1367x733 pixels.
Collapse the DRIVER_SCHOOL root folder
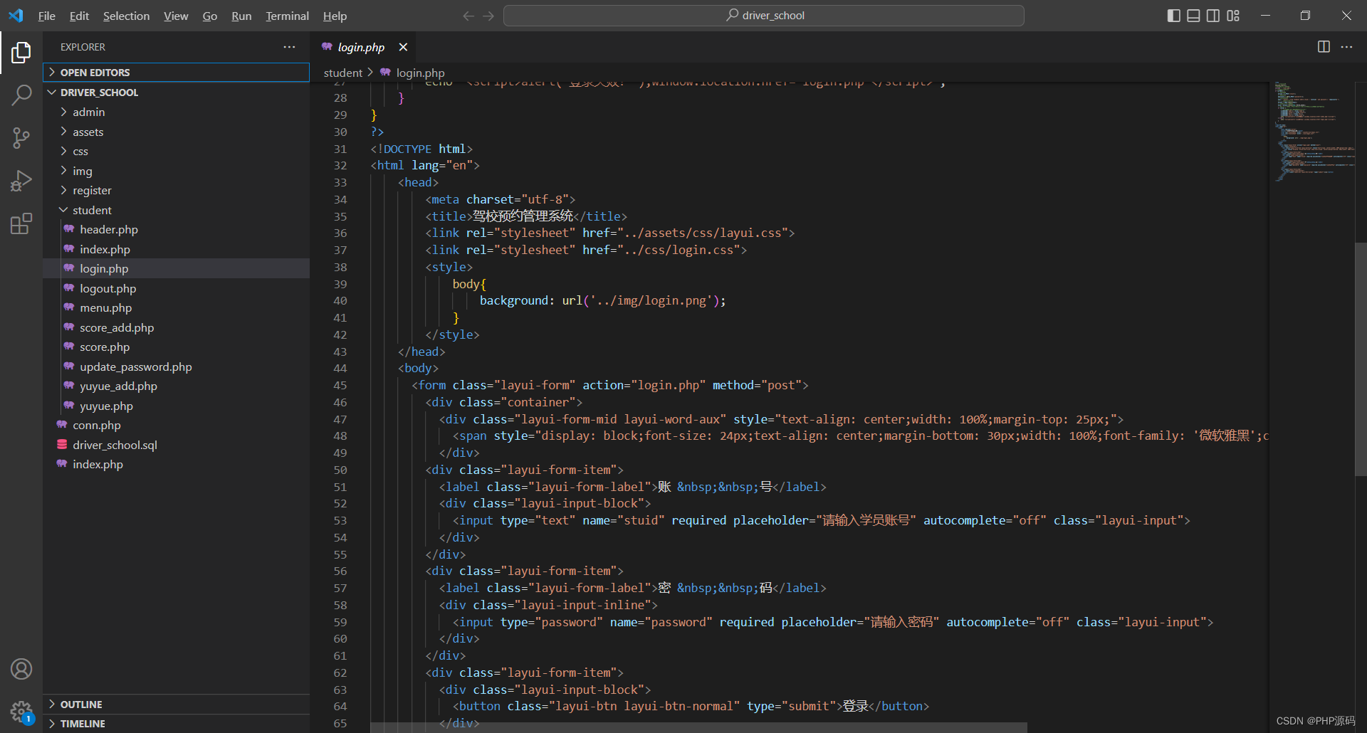coord(176,93)
